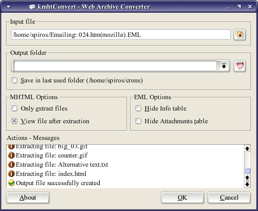Click the Input file path field
258x211 pixels.
121,35
